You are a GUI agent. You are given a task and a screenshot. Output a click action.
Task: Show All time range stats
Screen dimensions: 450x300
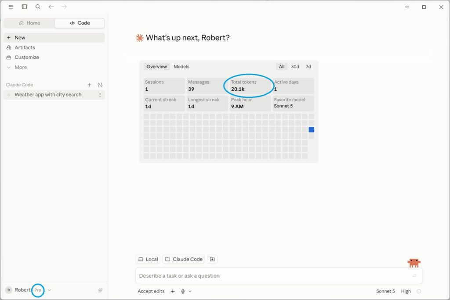pyautogui.click(x=282, y=67)
